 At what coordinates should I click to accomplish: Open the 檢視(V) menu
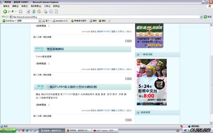point(24,6)
